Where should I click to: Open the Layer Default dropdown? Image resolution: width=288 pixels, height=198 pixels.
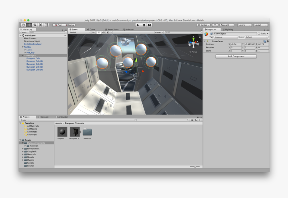click(256, 37)
